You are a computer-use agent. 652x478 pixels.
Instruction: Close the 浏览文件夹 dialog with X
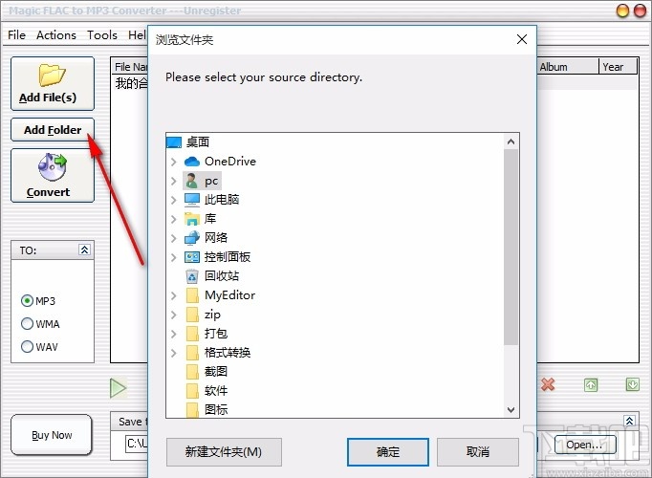(x=522, y=39)
